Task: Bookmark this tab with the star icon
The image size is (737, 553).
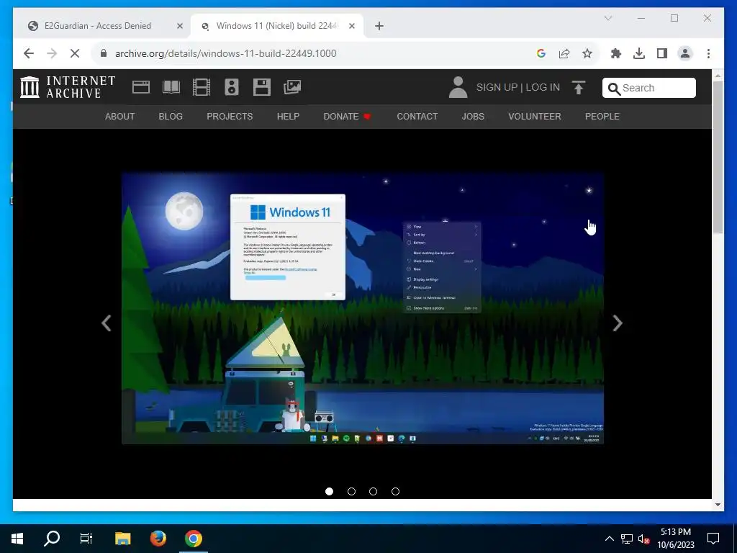Action: click(587, 53)
